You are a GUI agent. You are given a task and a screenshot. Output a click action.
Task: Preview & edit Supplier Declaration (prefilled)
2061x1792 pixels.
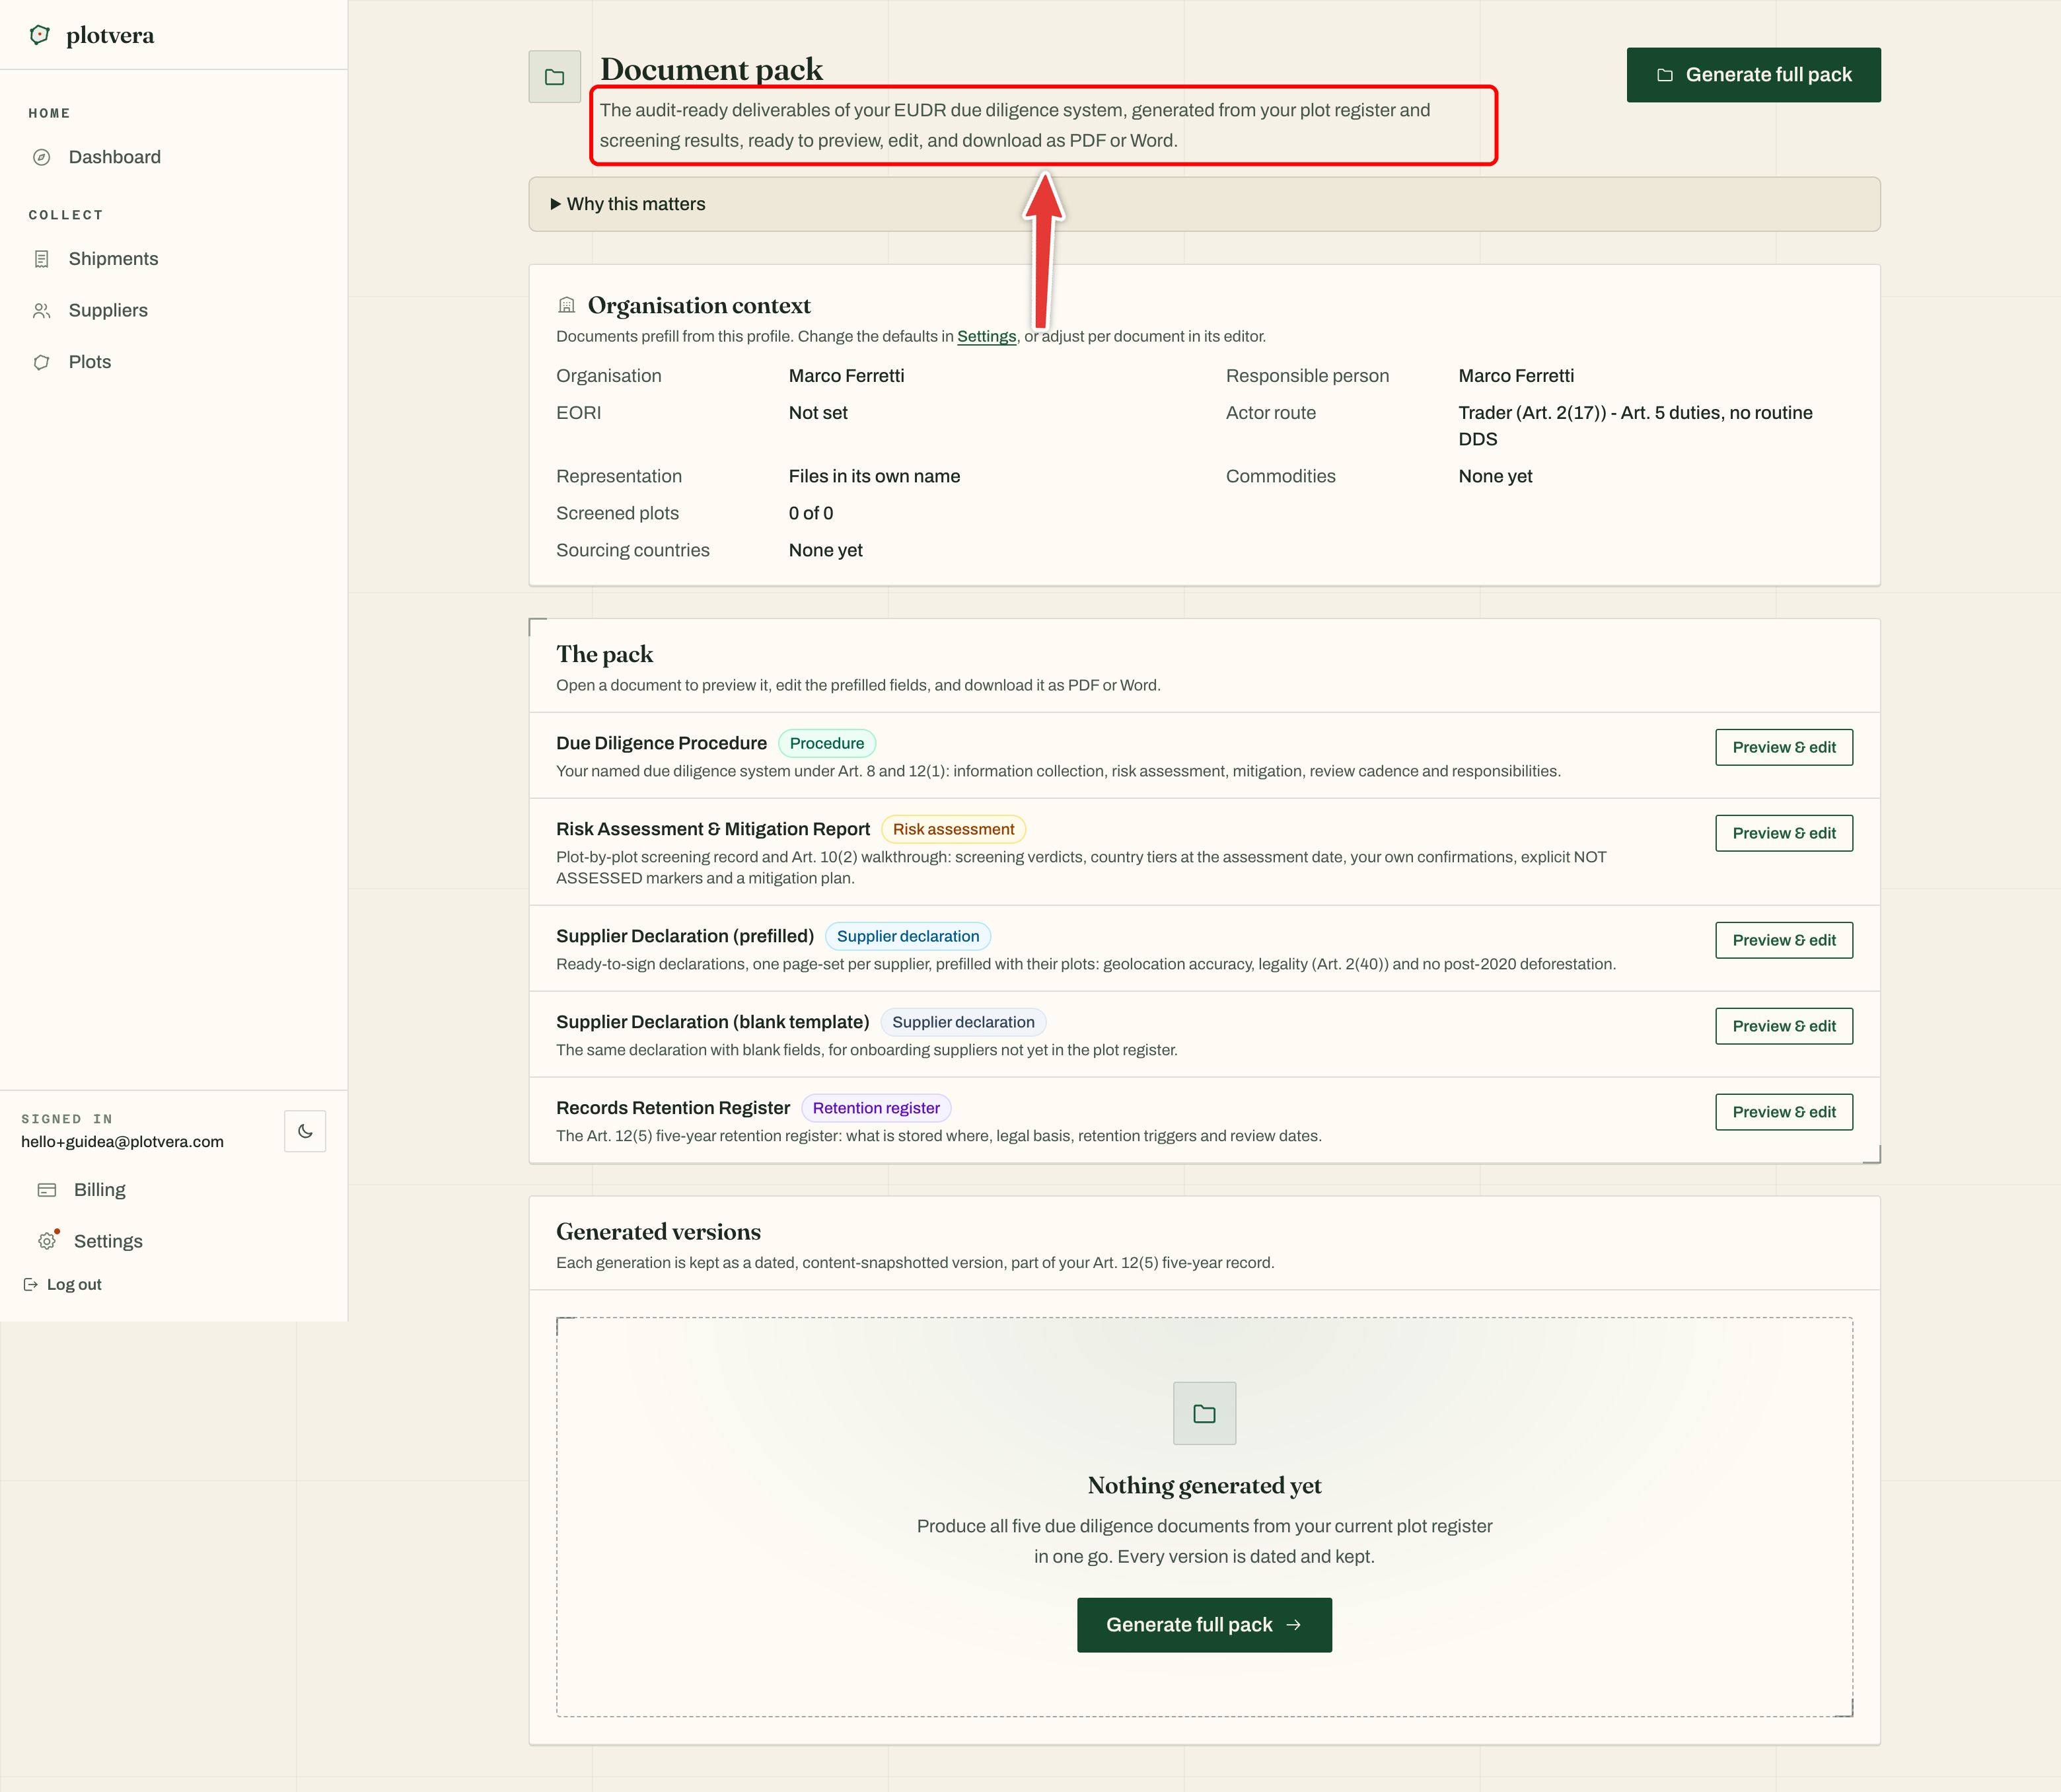pos(1783,940)
